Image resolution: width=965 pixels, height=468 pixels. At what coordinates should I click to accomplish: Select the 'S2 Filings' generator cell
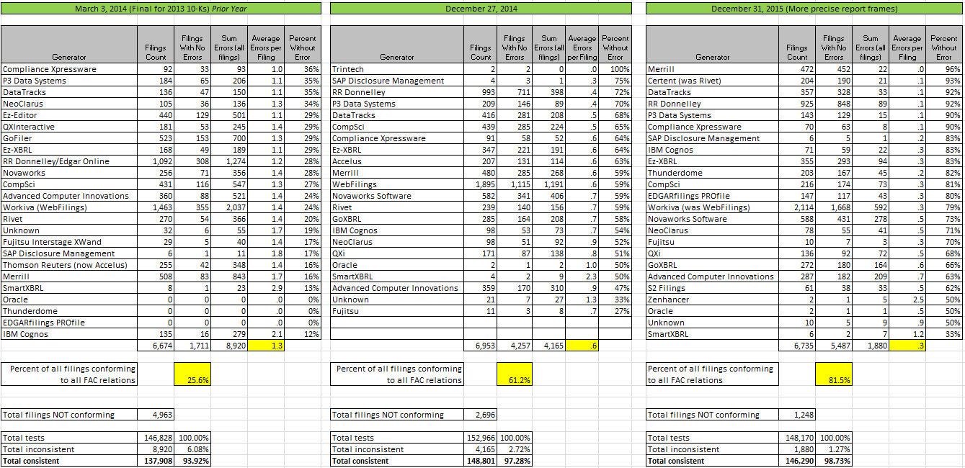[x=713, y=288]
